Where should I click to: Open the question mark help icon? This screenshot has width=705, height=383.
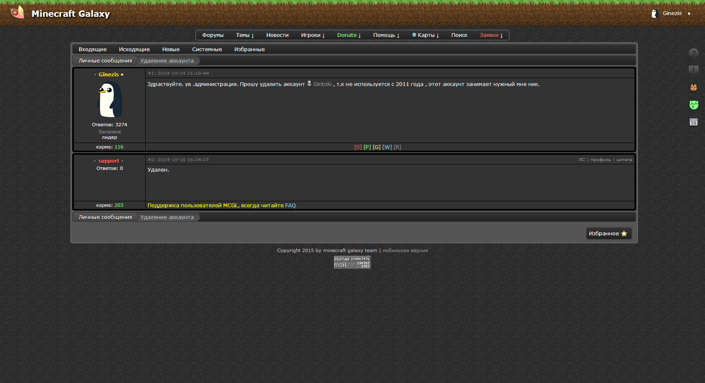coord(694,53)
